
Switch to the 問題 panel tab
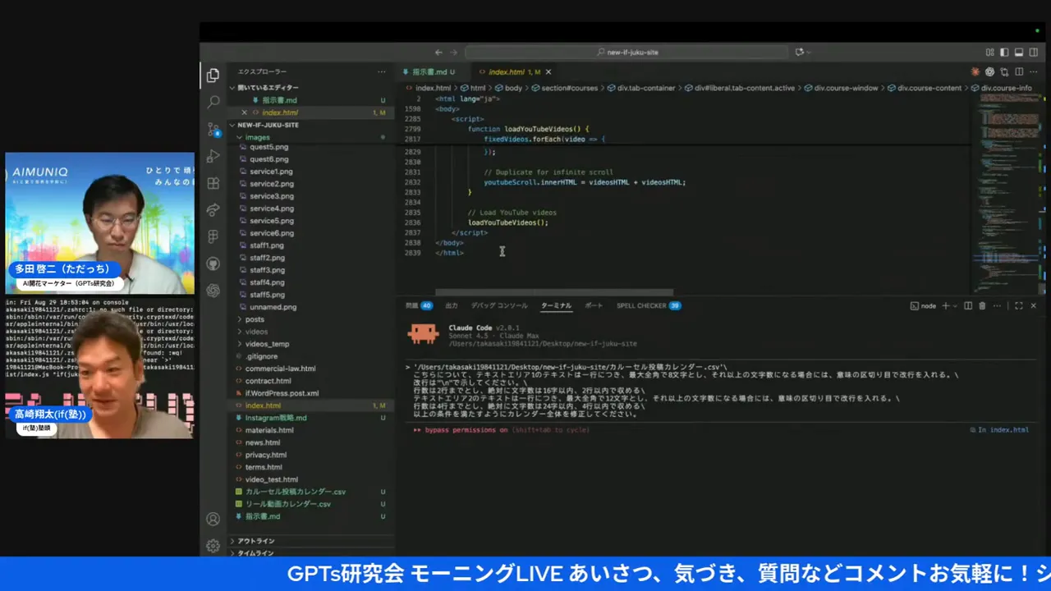click(411, 306)
